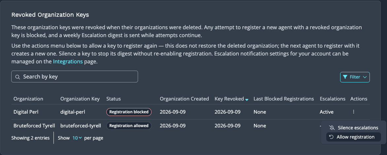This screenshot has height=155, width=387.
Task: Click the funnel icon in Filter button
Action: [x=345, y=77]
